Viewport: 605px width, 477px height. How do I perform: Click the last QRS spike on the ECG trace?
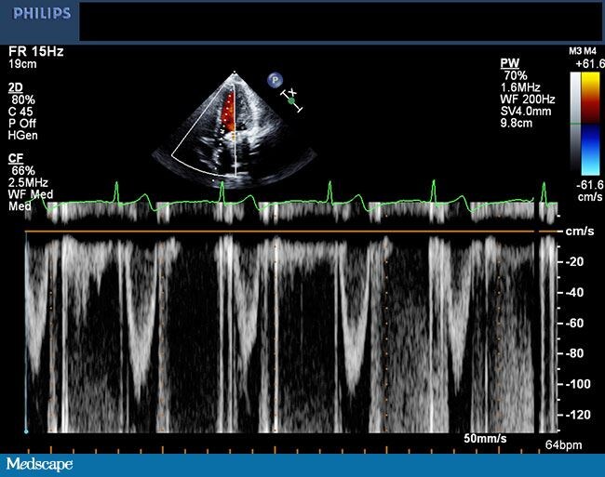click(x=544, y=192)
